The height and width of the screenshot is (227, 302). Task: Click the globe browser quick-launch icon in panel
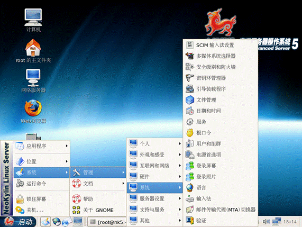tap(57, 222)
